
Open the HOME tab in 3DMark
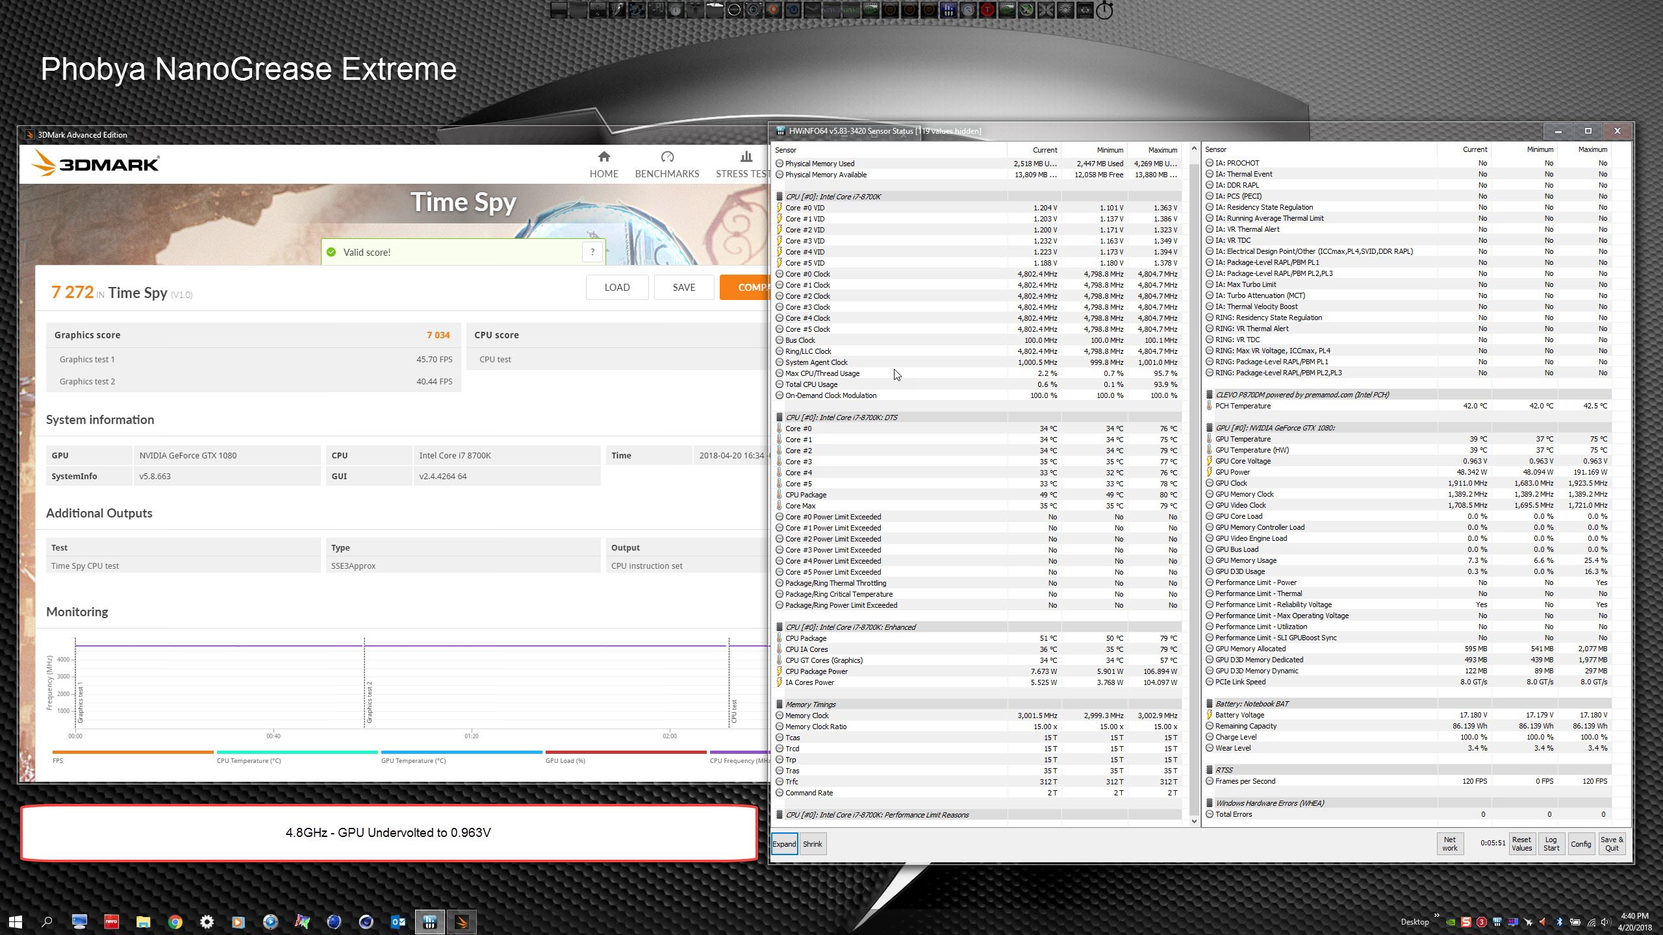[x=603, y=165]
